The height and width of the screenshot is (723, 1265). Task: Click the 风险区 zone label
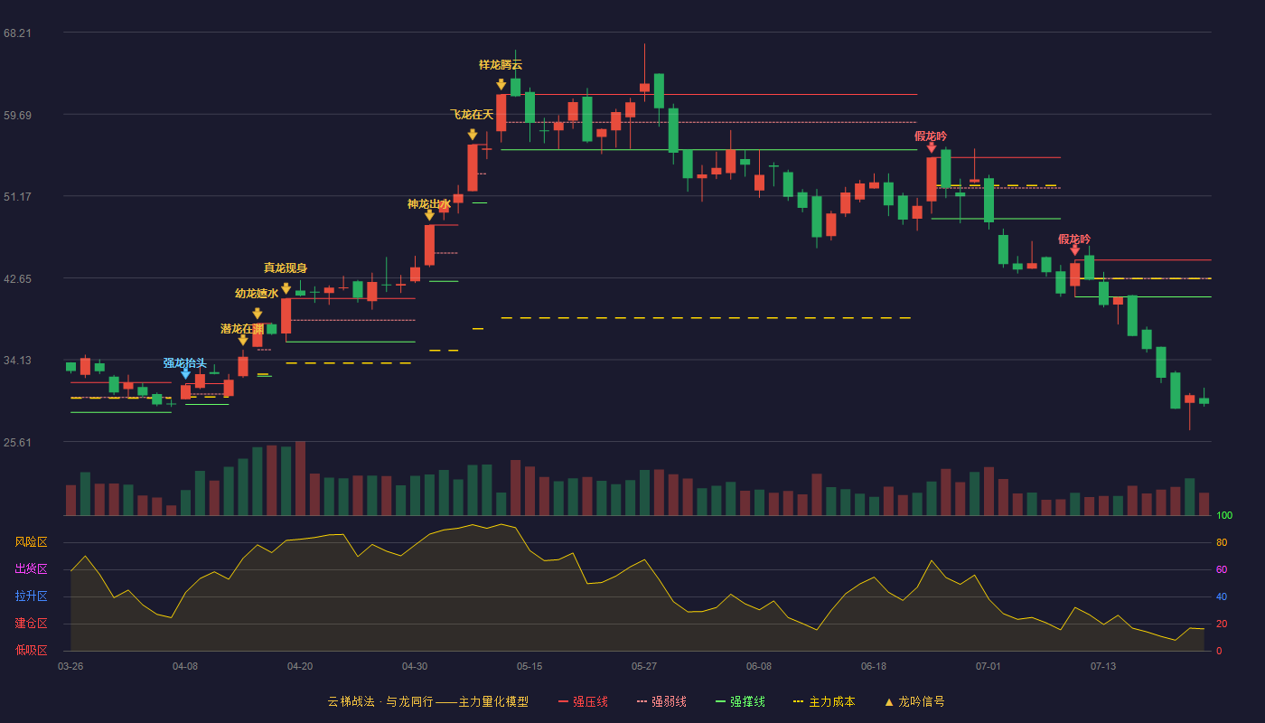(31, 542)
